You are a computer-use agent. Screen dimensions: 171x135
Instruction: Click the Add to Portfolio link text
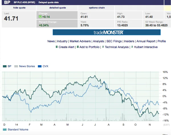coord(89,47)
